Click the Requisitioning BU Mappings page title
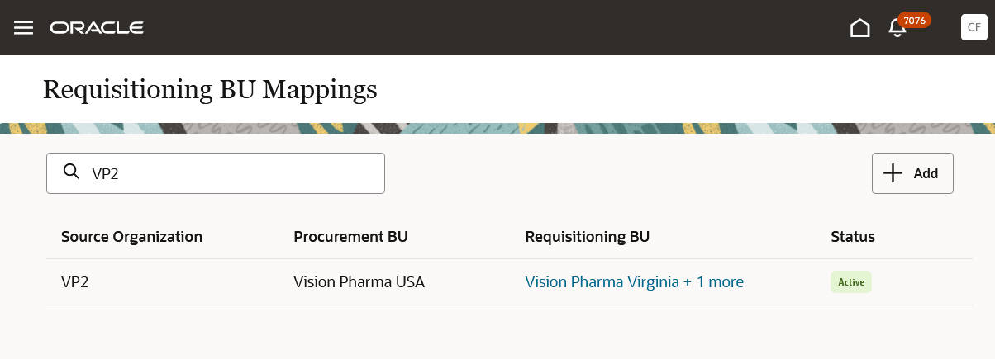The height and width of the screenshot is (359, 995). coord(210,89)
